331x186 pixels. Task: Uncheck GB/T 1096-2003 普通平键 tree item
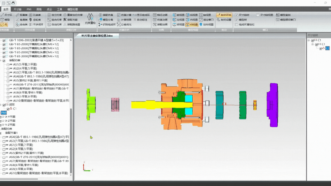[x=4, y=40]
